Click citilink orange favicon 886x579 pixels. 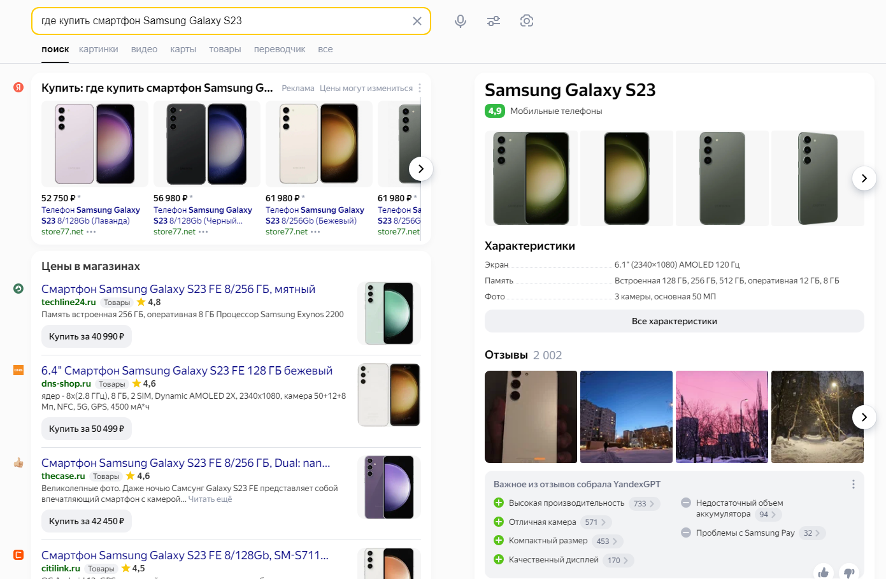[x=18, y=555]
